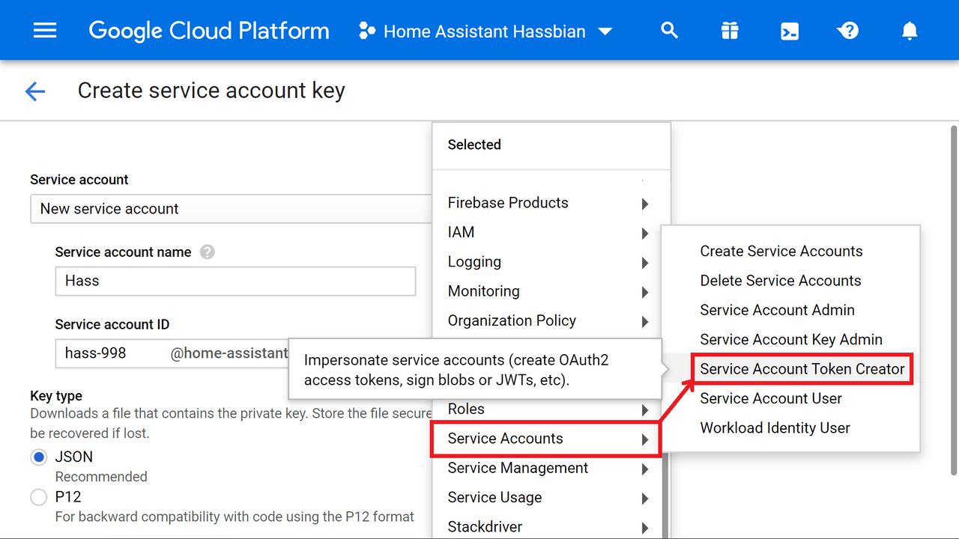959x539 pixels.
Task: Expand the Stackdriver submenu arrow
Action: tap(645, 528)
